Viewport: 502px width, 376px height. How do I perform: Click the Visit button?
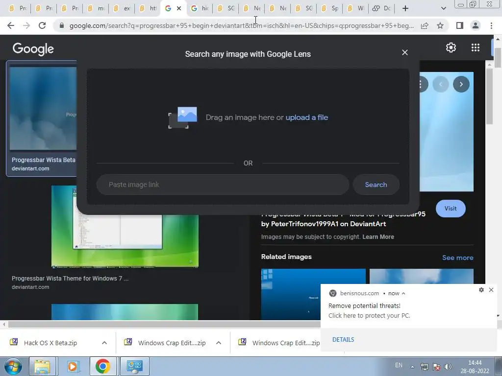[x=451, y=209]
